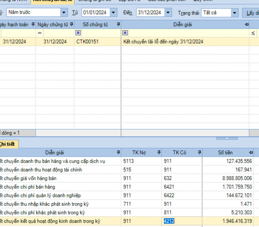Click pin icon on detail Diễn giải header
The width and height of the screenshot is (259, 227).
coord(118,152)
